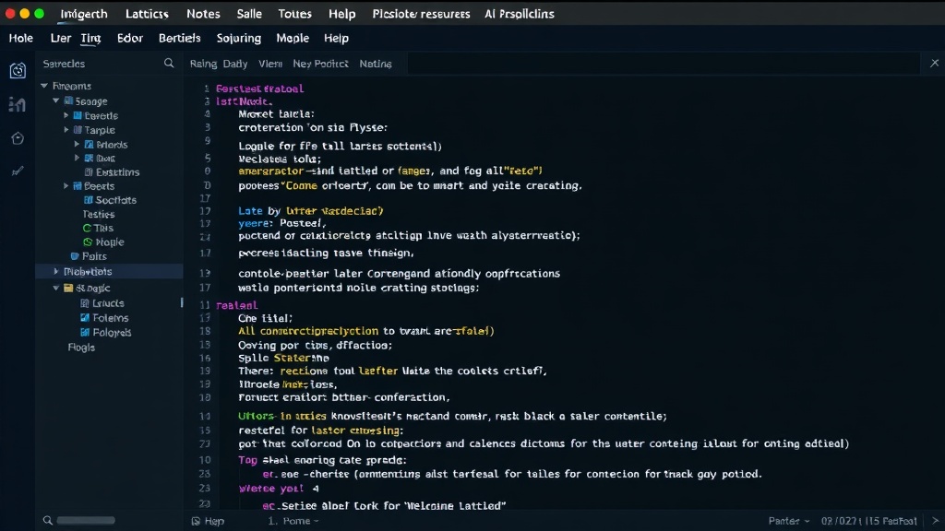Switch to the 'Ney Podicct' tab
The width and height of the screenshot is (945, 531).
pos(320,64)
